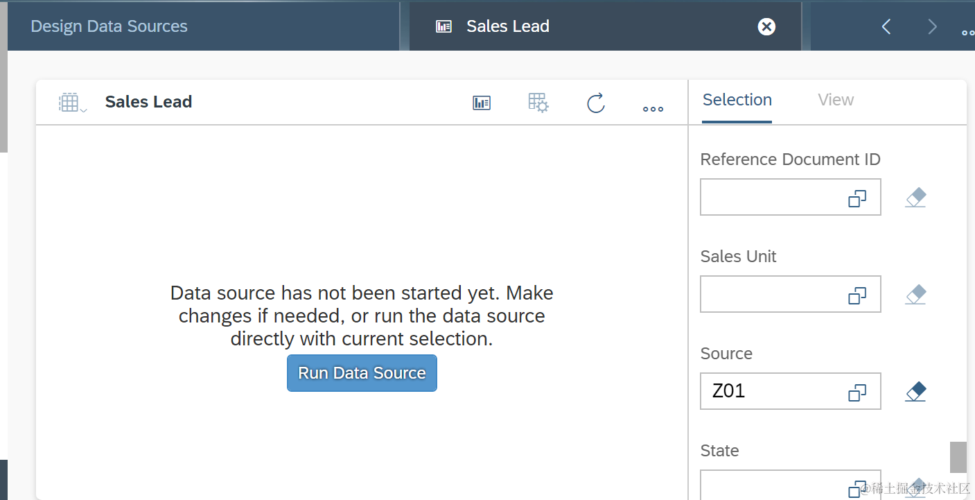Refresh the Sales Lead data source
The height and width of the screenshot is (500, 975).
click(x=596, y=103)
